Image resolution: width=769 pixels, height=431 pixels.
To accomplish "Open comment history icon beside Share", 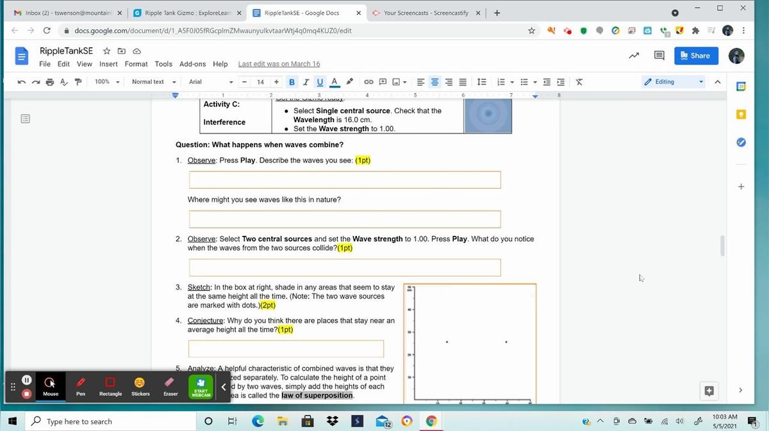I will pos(659,56).
